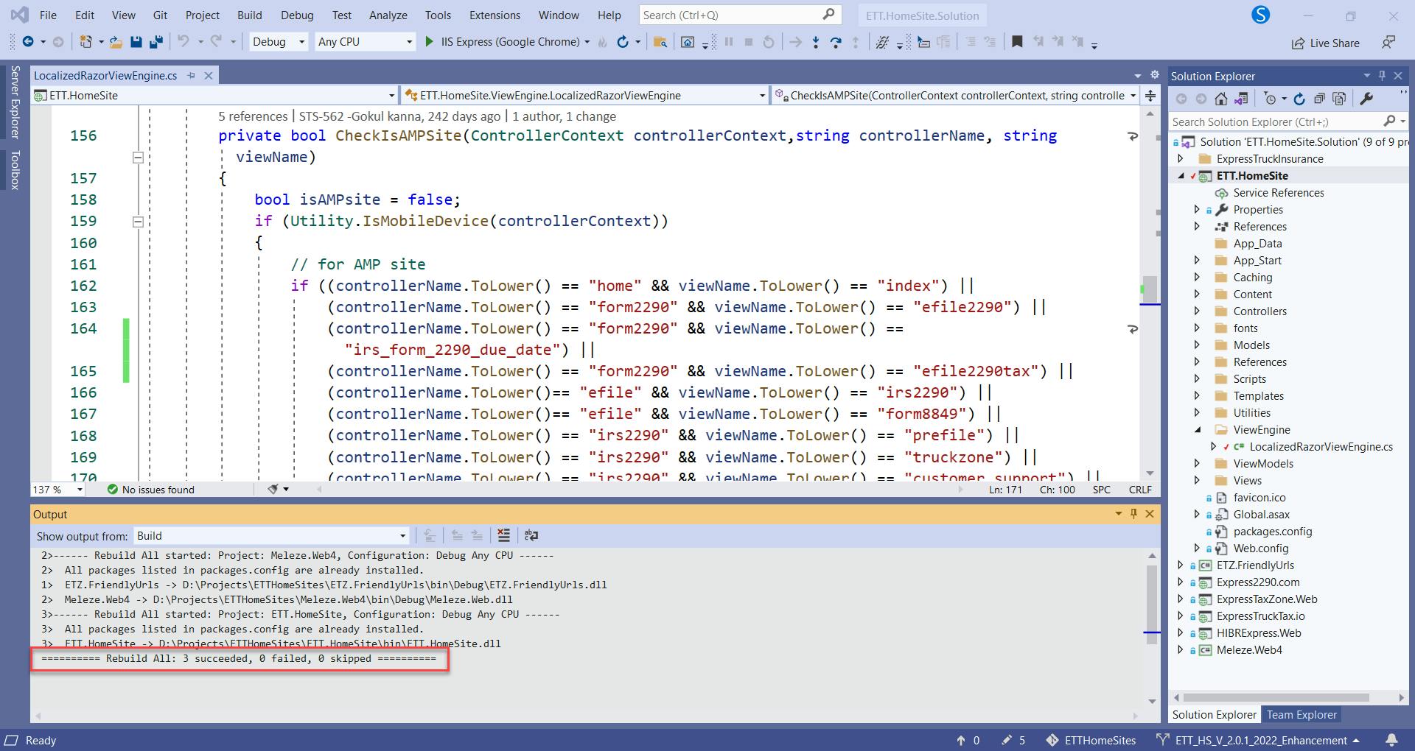This screenshot has height=751, width=1415.
Task: Save the current file with Save icon
Action: 136,42
